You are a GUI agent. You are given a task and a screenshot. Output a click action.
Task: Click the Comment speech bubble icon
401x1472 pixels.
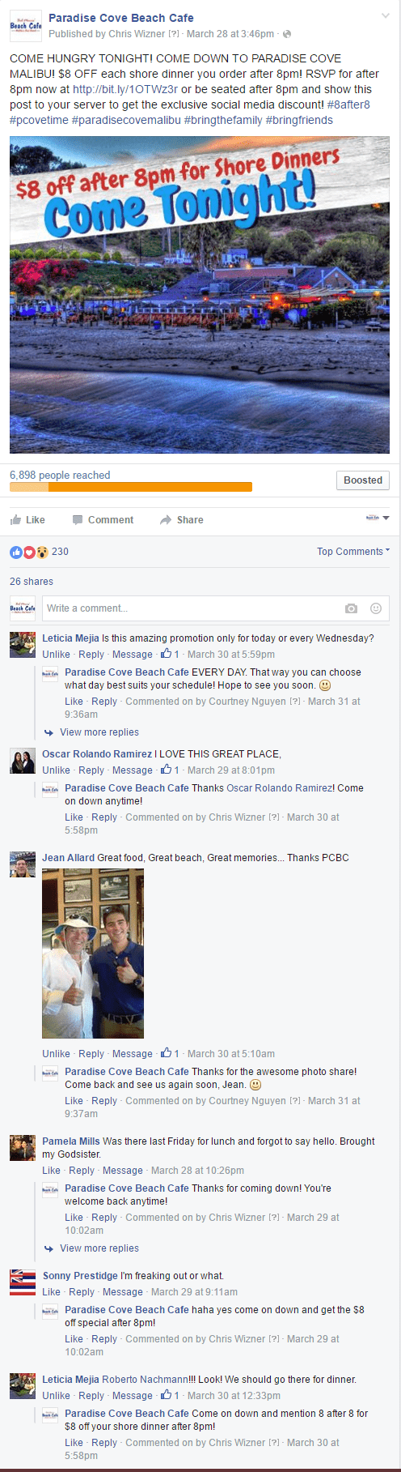click(78, 520)
